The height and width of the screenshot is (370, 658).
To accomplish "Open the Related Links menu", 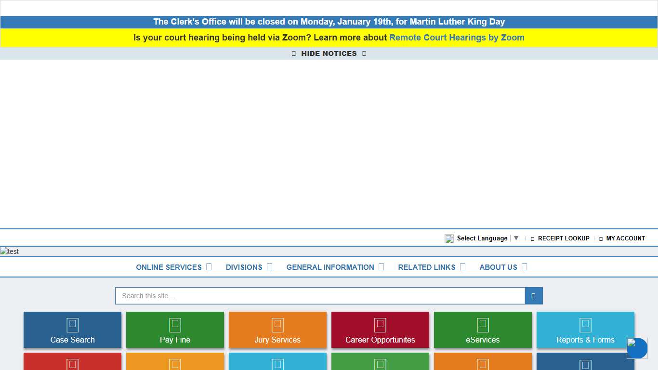I will click(x=426, y=267).
